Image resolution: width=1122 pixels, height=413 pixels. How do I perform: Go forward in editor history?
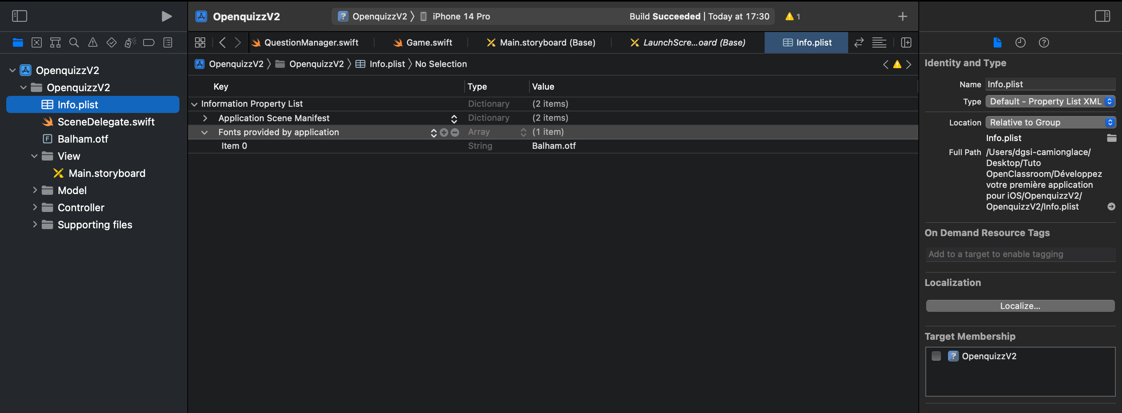pyautogui.click(x=237, y=42)
